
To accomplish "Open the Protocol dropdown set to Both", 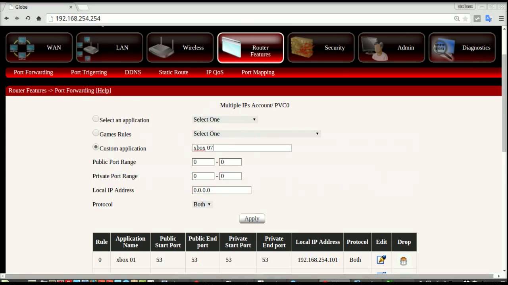I will 202,204.
